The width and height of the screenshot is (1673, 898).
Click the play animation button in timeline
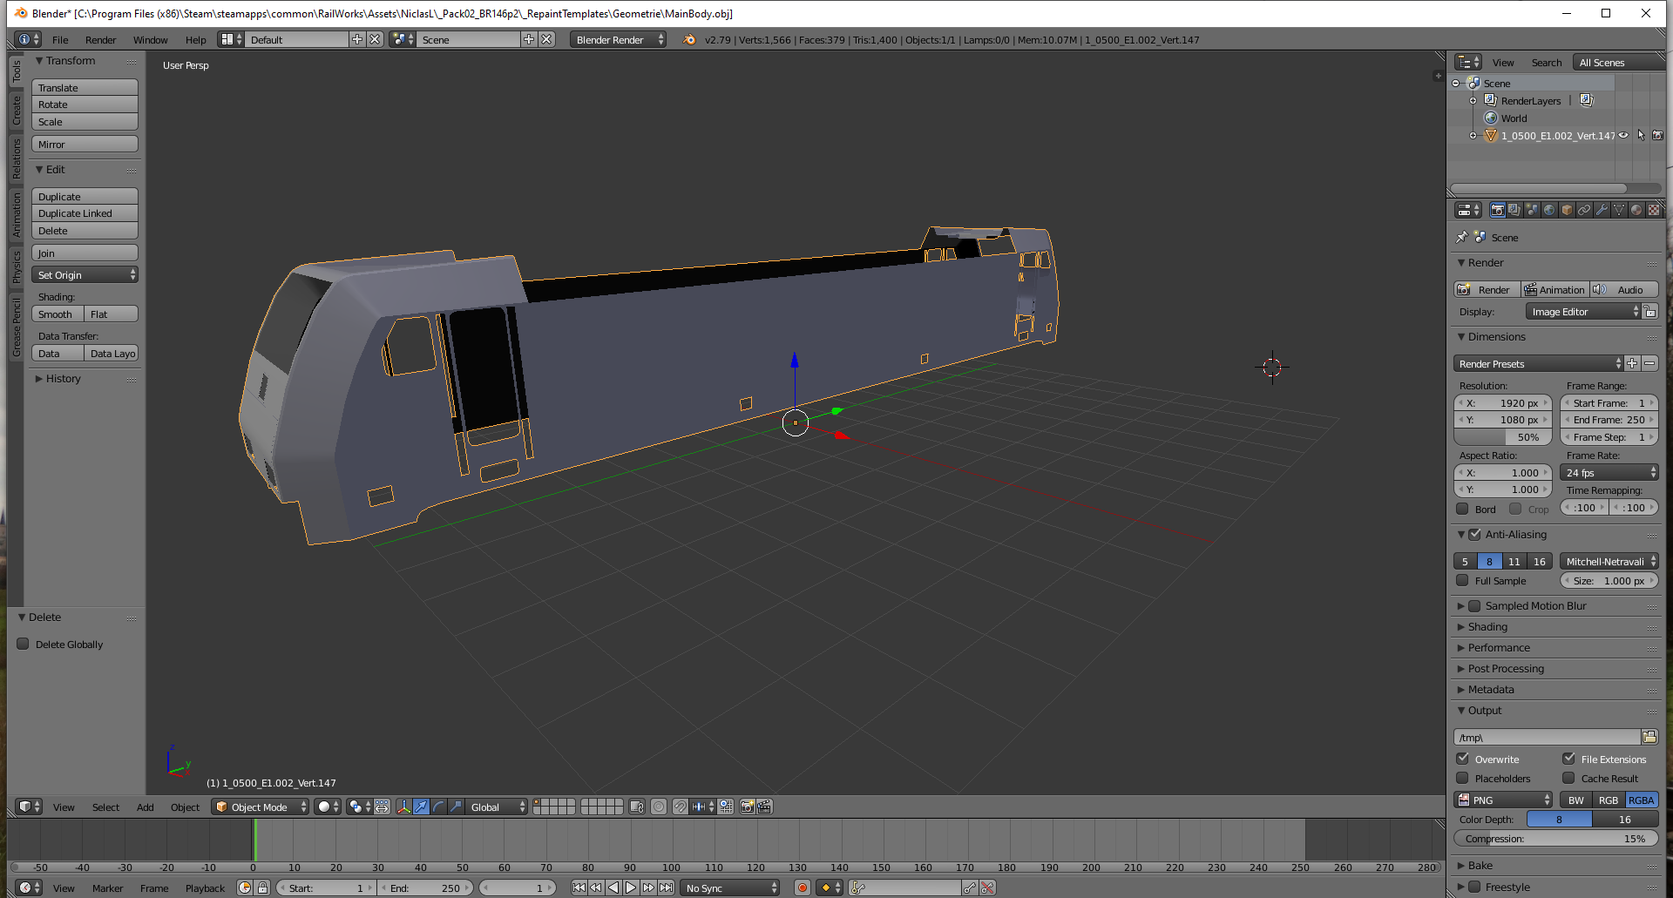click(631, 888)
